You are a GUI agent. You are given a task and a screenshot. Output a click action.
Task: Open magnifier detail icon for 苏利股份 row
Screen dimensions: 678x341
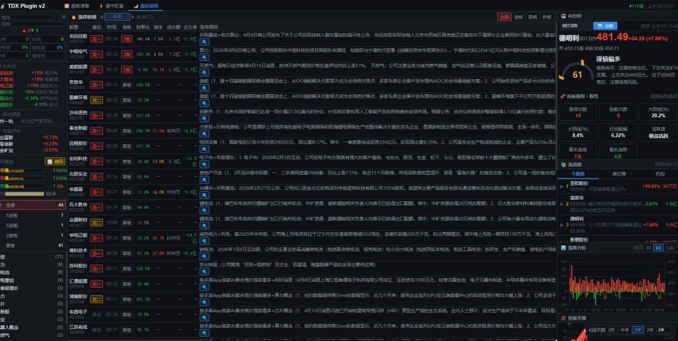[x=204, y=271]
